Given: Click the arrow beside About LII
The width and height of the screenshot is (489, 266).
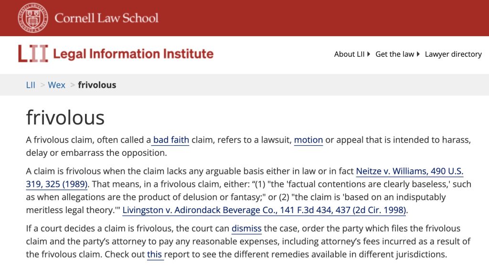Looking at the screenshot, I should pyautogui.click(x=369, y=54).
